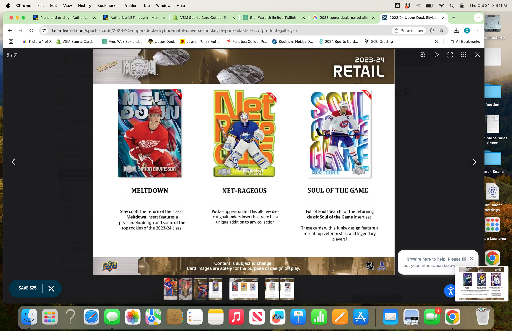This screenshot has width=512, height=331.
Task: Toggle fullscreen mode in the gallery
Action: click(450, 55)
